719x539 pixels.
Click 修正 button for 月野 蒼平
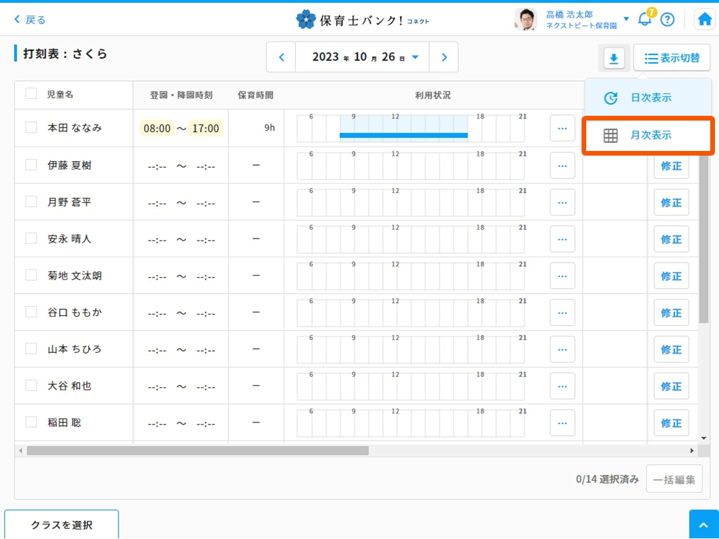point(670,202)
